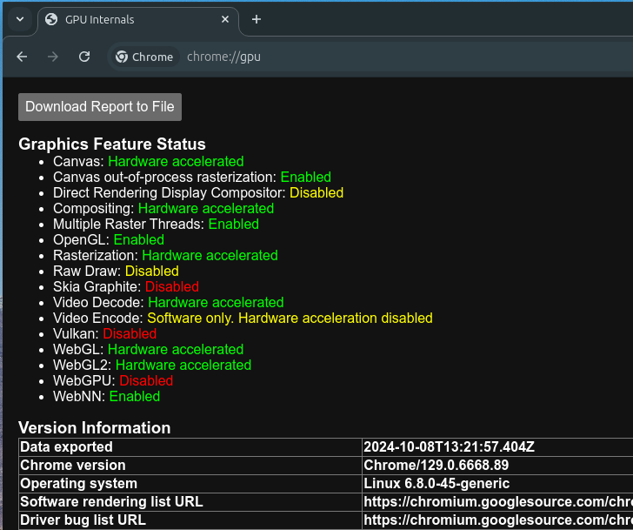The width and height of the screenshot is (633, 530).
Task: Click the OpenGL Enabled value
Action: click(139, 240)
